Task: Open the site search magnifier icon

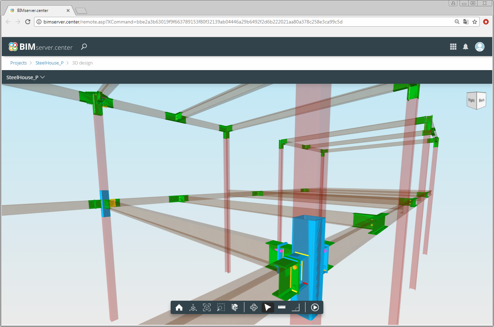Action: pos(84,47)
